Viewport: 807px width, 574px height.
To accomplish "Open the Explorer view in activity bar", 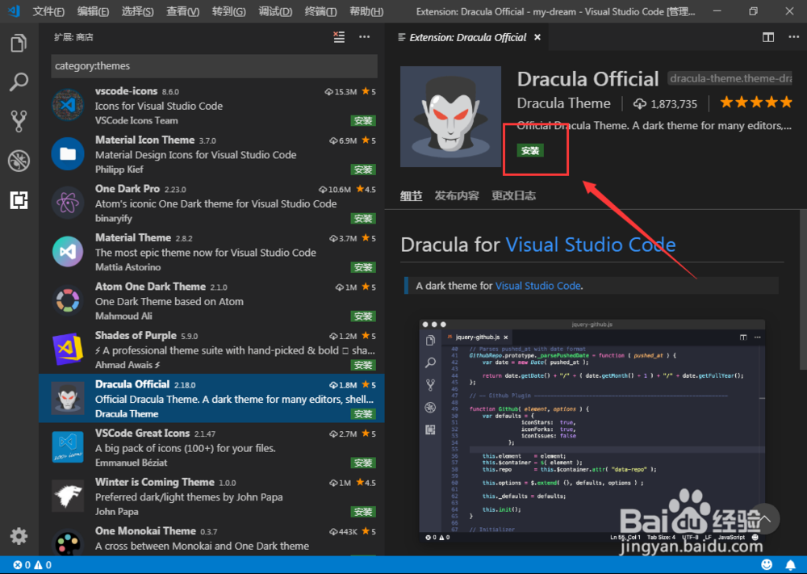I will 19,43.
